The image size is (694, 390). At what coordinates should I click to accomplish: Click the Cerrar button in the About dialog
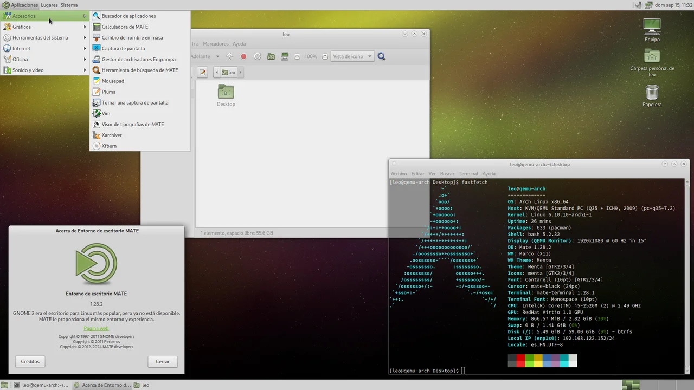(163, 361)
